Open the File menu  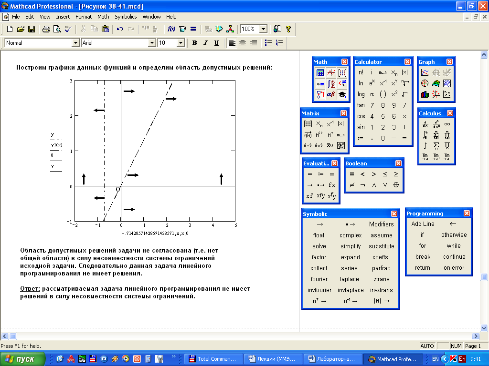point(16,17)
